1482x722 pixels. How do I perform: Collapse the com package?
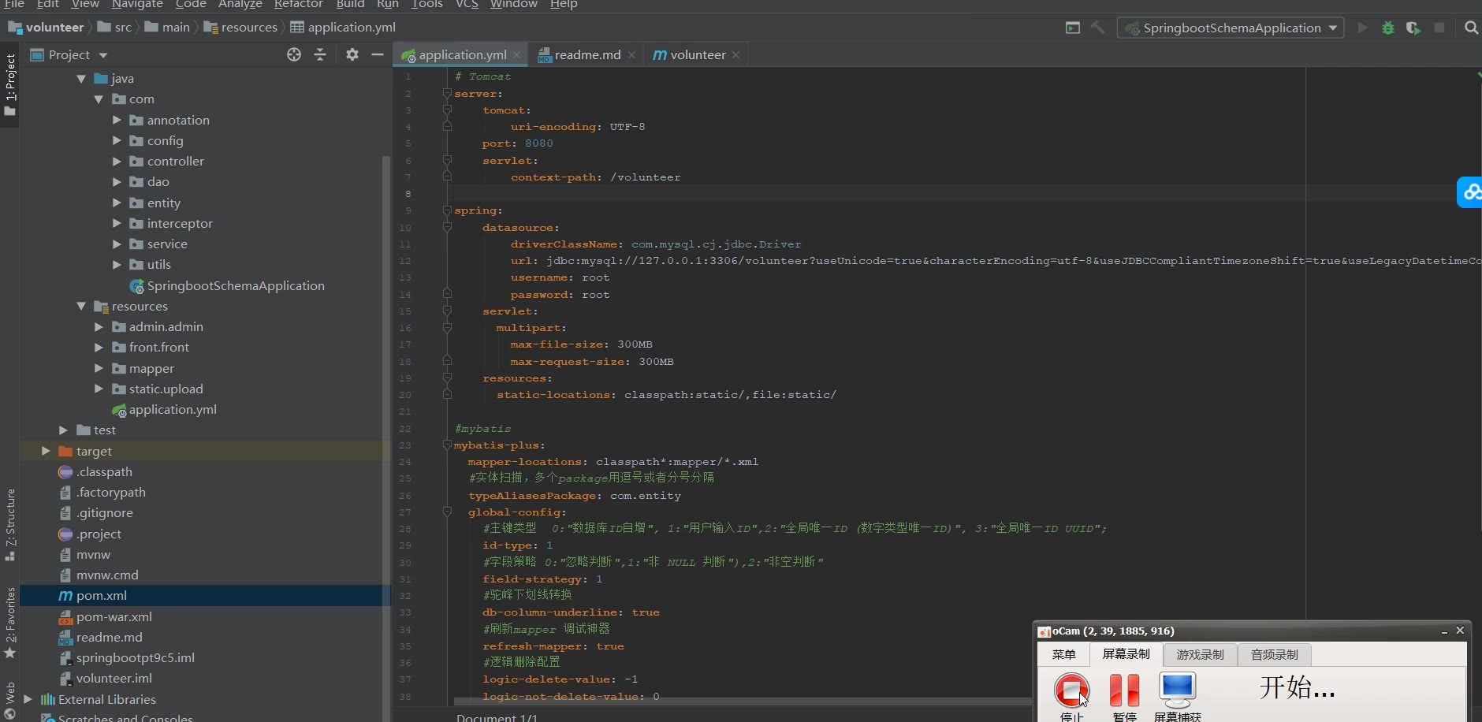[x=99, y=99]
